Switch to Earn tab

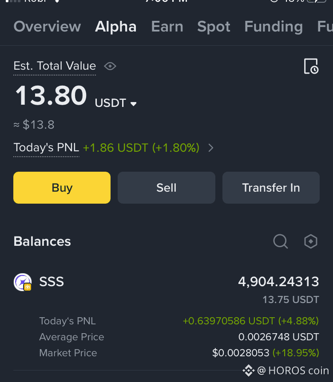(167, 26)
